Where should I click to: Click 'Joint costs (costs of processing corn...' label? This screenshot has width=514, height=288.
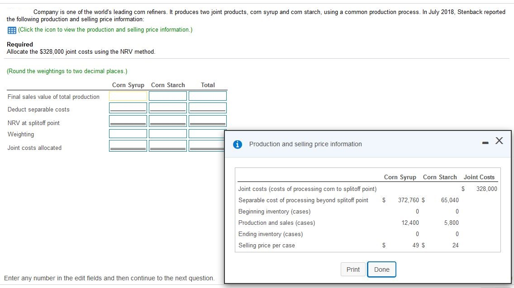pos(308,189)
